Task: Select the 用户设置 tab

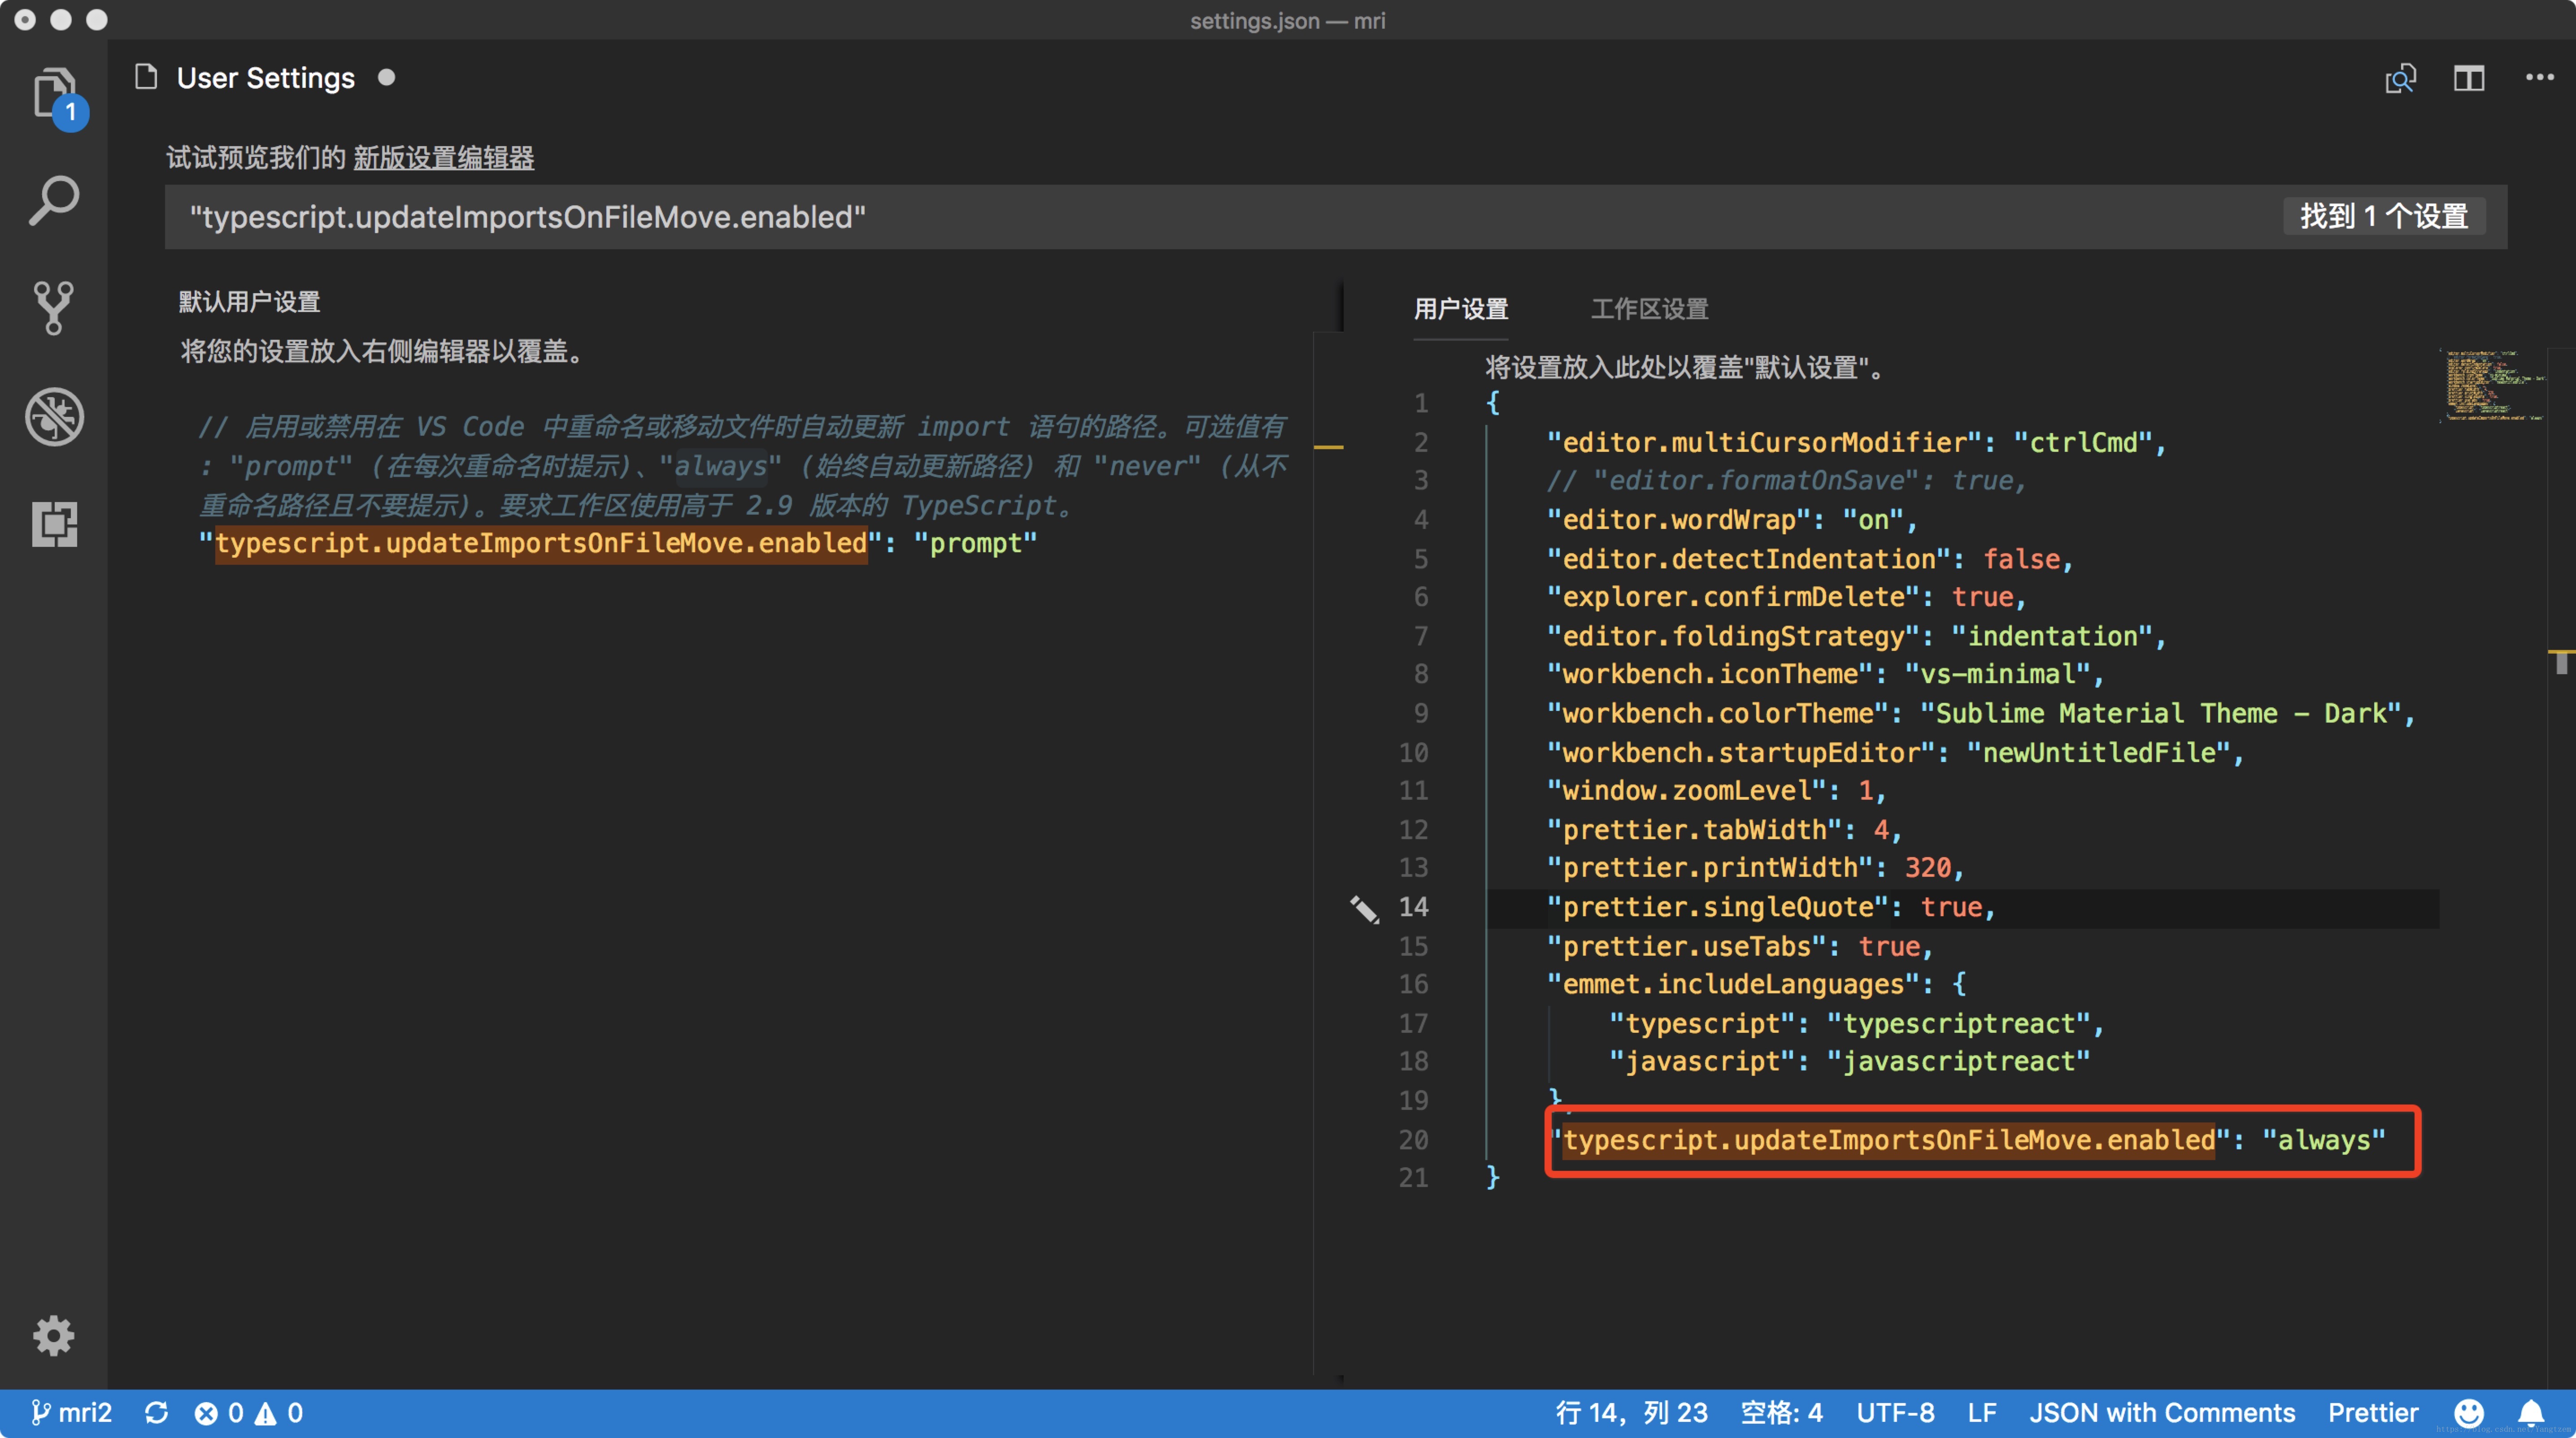Action: 1461,309
